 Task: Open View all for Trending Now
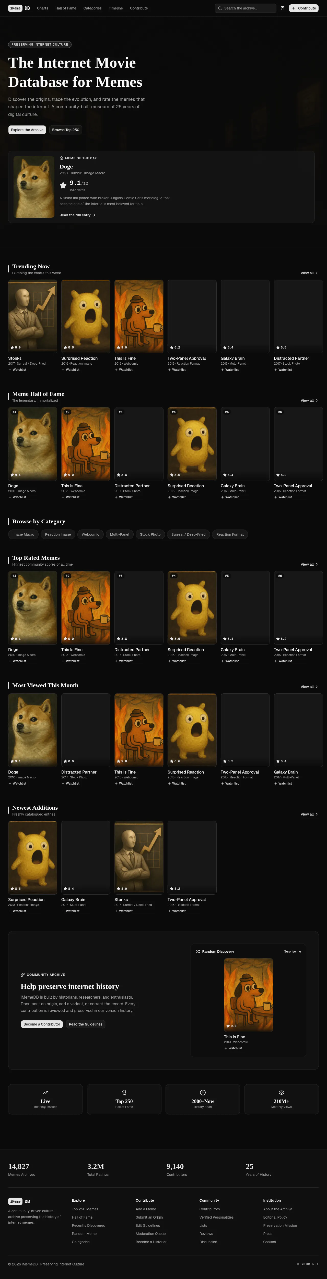(x=309, y=273)
